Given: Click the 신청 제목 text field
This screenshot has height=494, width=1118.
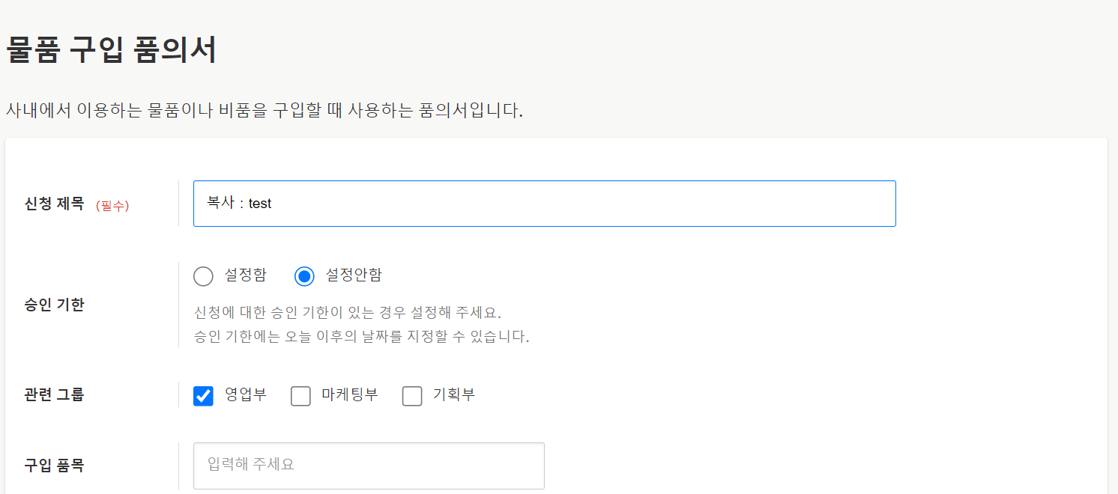Looking at the screenshot, I should (544, 204).
